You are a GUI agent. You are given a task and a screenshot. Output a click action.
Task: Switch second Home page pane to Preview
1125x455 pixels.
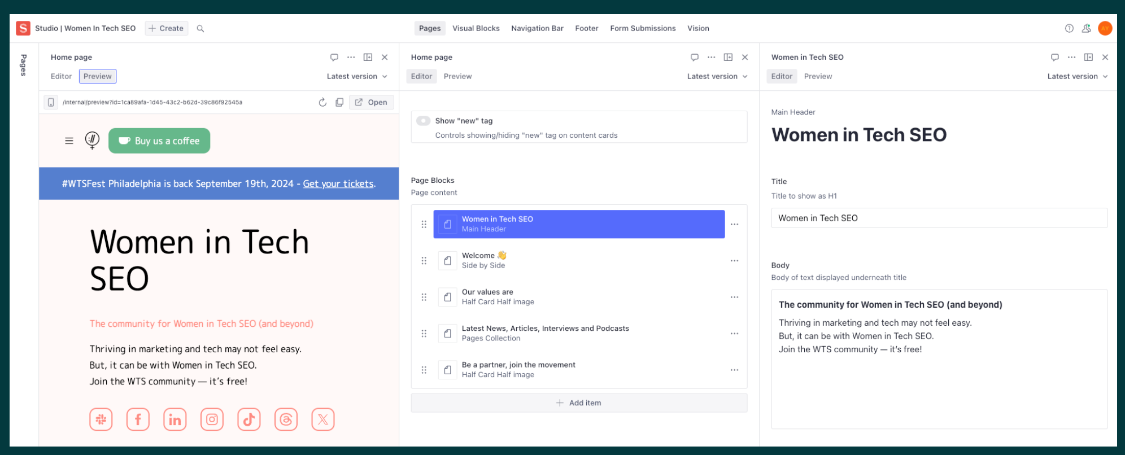[457, 76]
